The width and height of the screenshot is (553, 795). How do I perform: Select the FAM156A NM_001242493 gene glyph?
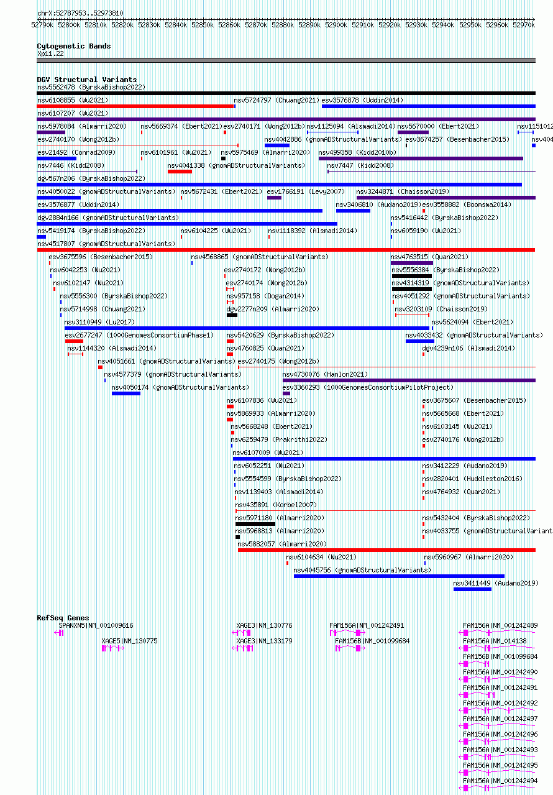coord(497,757)
